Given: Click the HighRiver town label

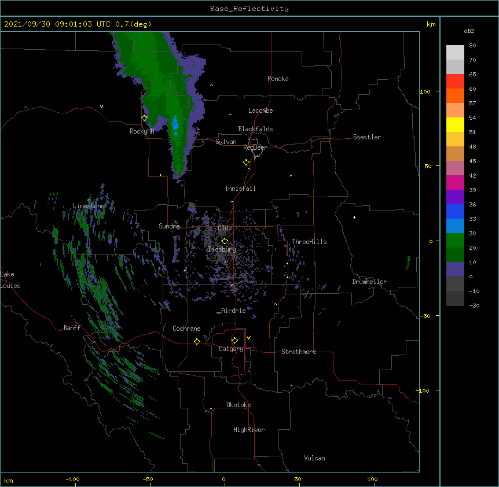Looking at the screenshot, I should click(249, 430).
